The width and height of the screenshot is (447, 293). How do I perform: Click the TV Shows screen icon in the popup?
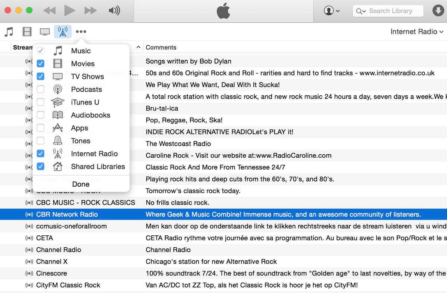tap(58, 77)
